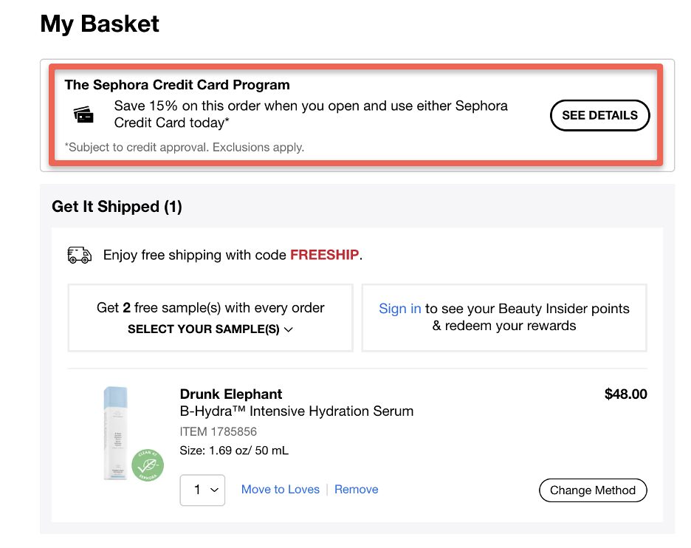
Task: Click the Sign in link
Action: 399,309
